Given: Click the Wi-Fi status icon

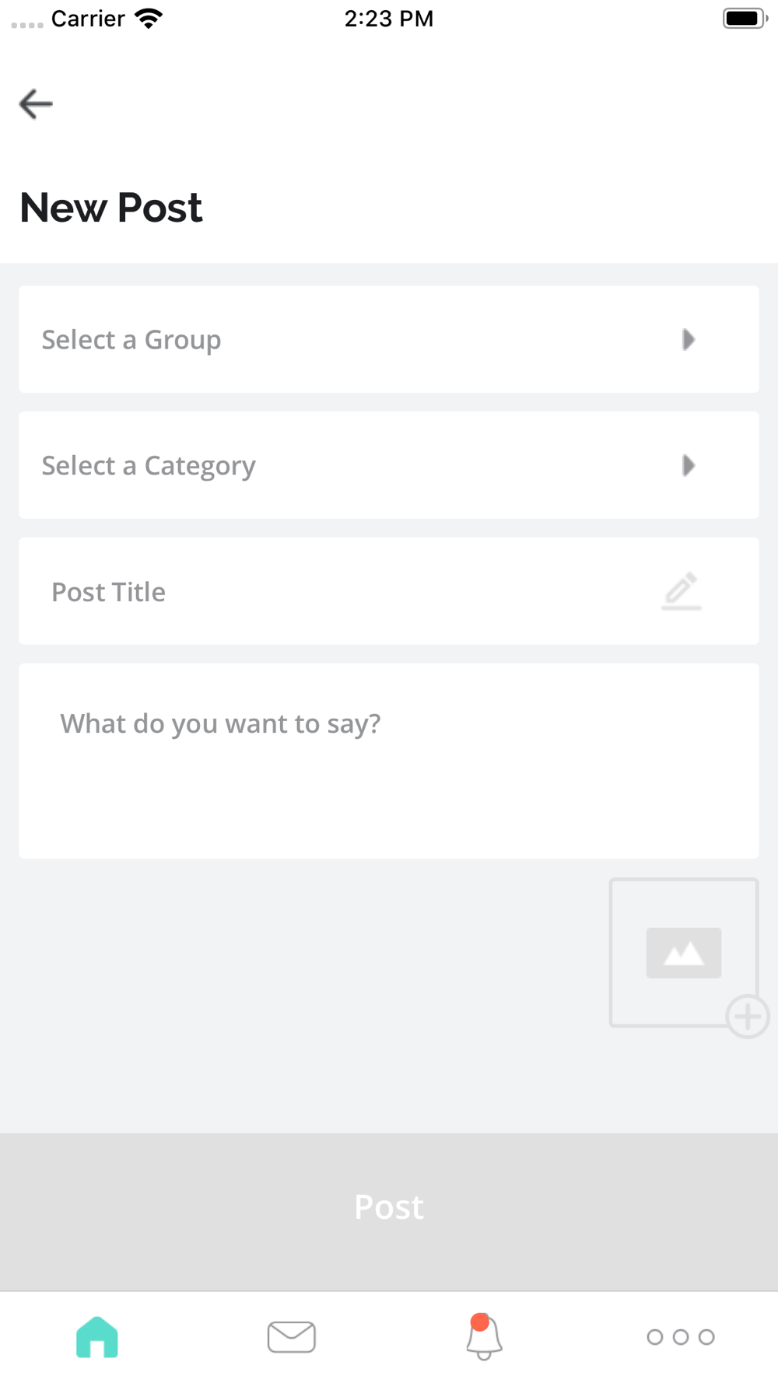Looking at the screenshot, I should point(149,18).
